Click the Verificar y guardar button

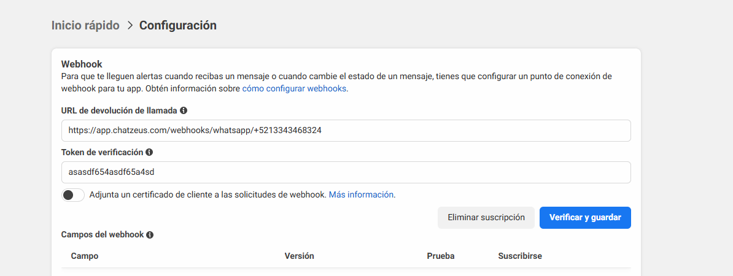point(585,218)
